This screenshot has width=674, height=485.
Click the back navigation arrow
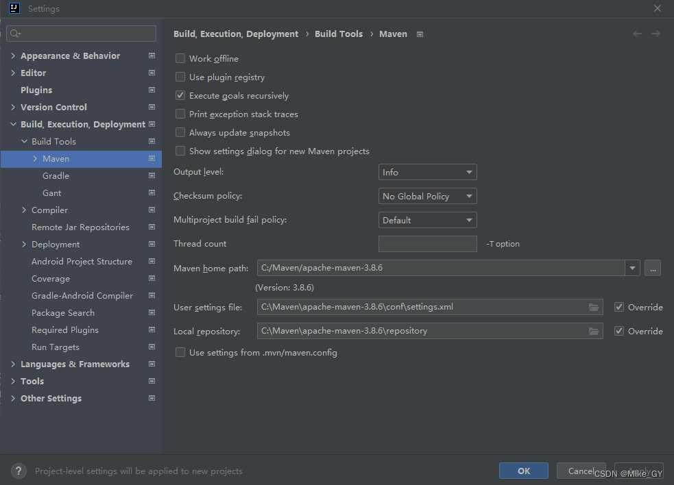click(638, 34)
